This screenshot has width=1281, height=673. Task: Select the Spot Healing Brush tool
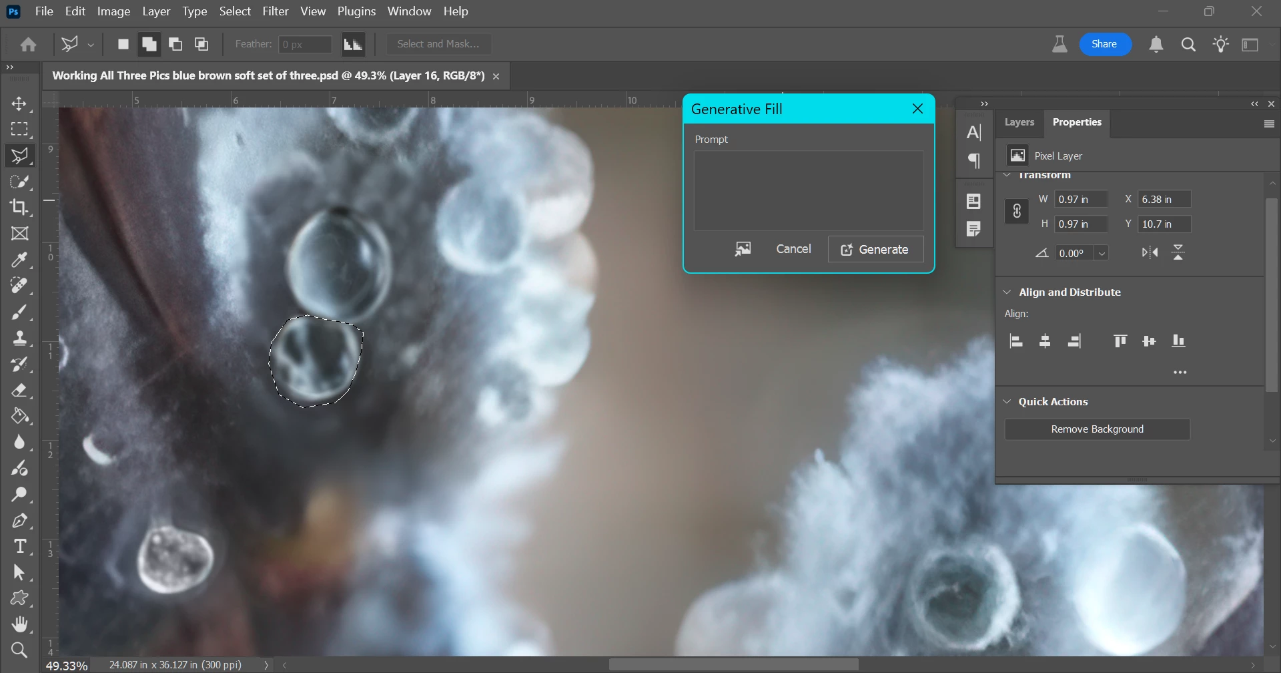pos(19,286)
